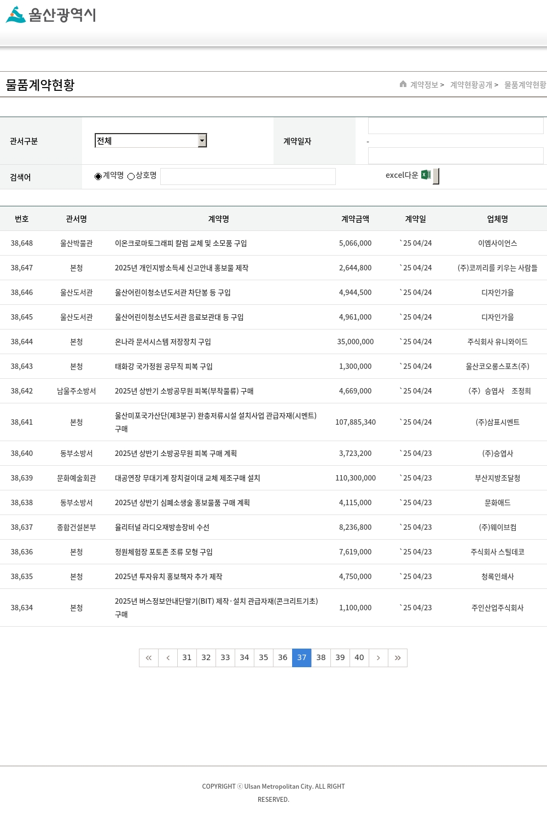547x821 pixels.
Task: Click amount 35,000,000
Action: (356, 342)
